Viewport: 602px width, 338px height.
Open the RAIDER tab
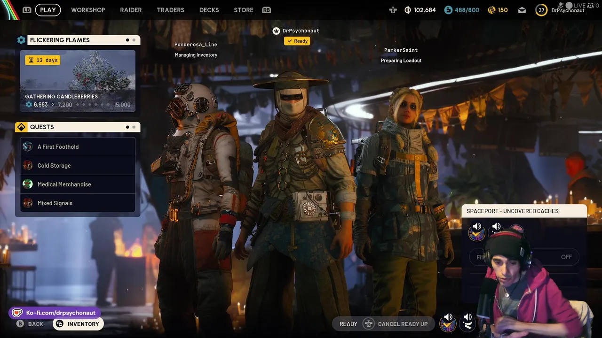pos(131,10)
